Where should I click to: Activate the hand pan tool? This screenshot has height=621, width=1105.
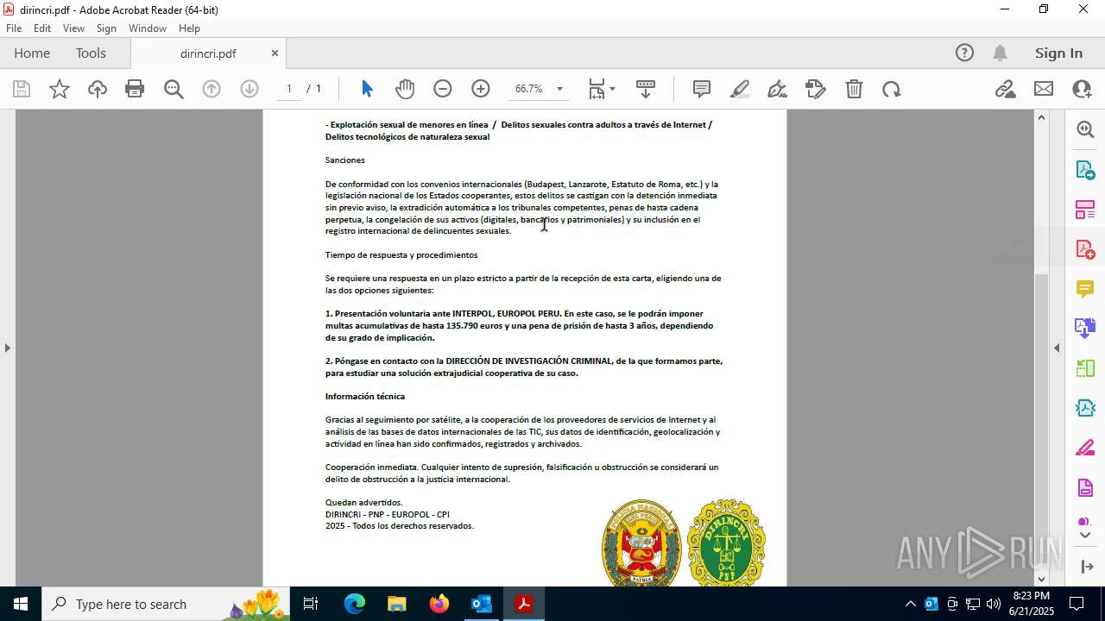coord(405,89)
